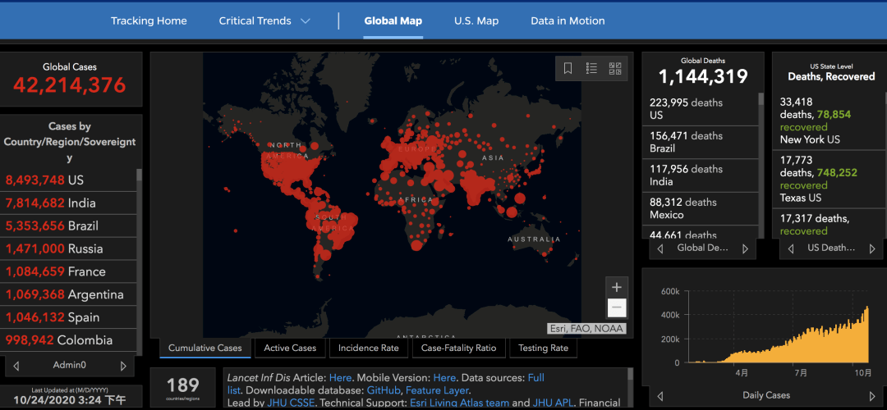
Task: Open the Mobile Version 'Here' link
Action: coord(444,378)
